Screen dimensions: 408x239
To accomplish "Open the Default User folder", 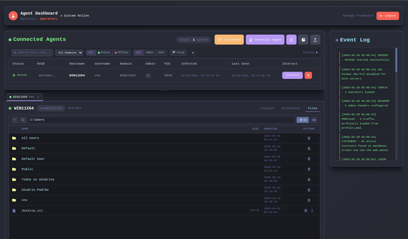I will (x=33, y=159).
